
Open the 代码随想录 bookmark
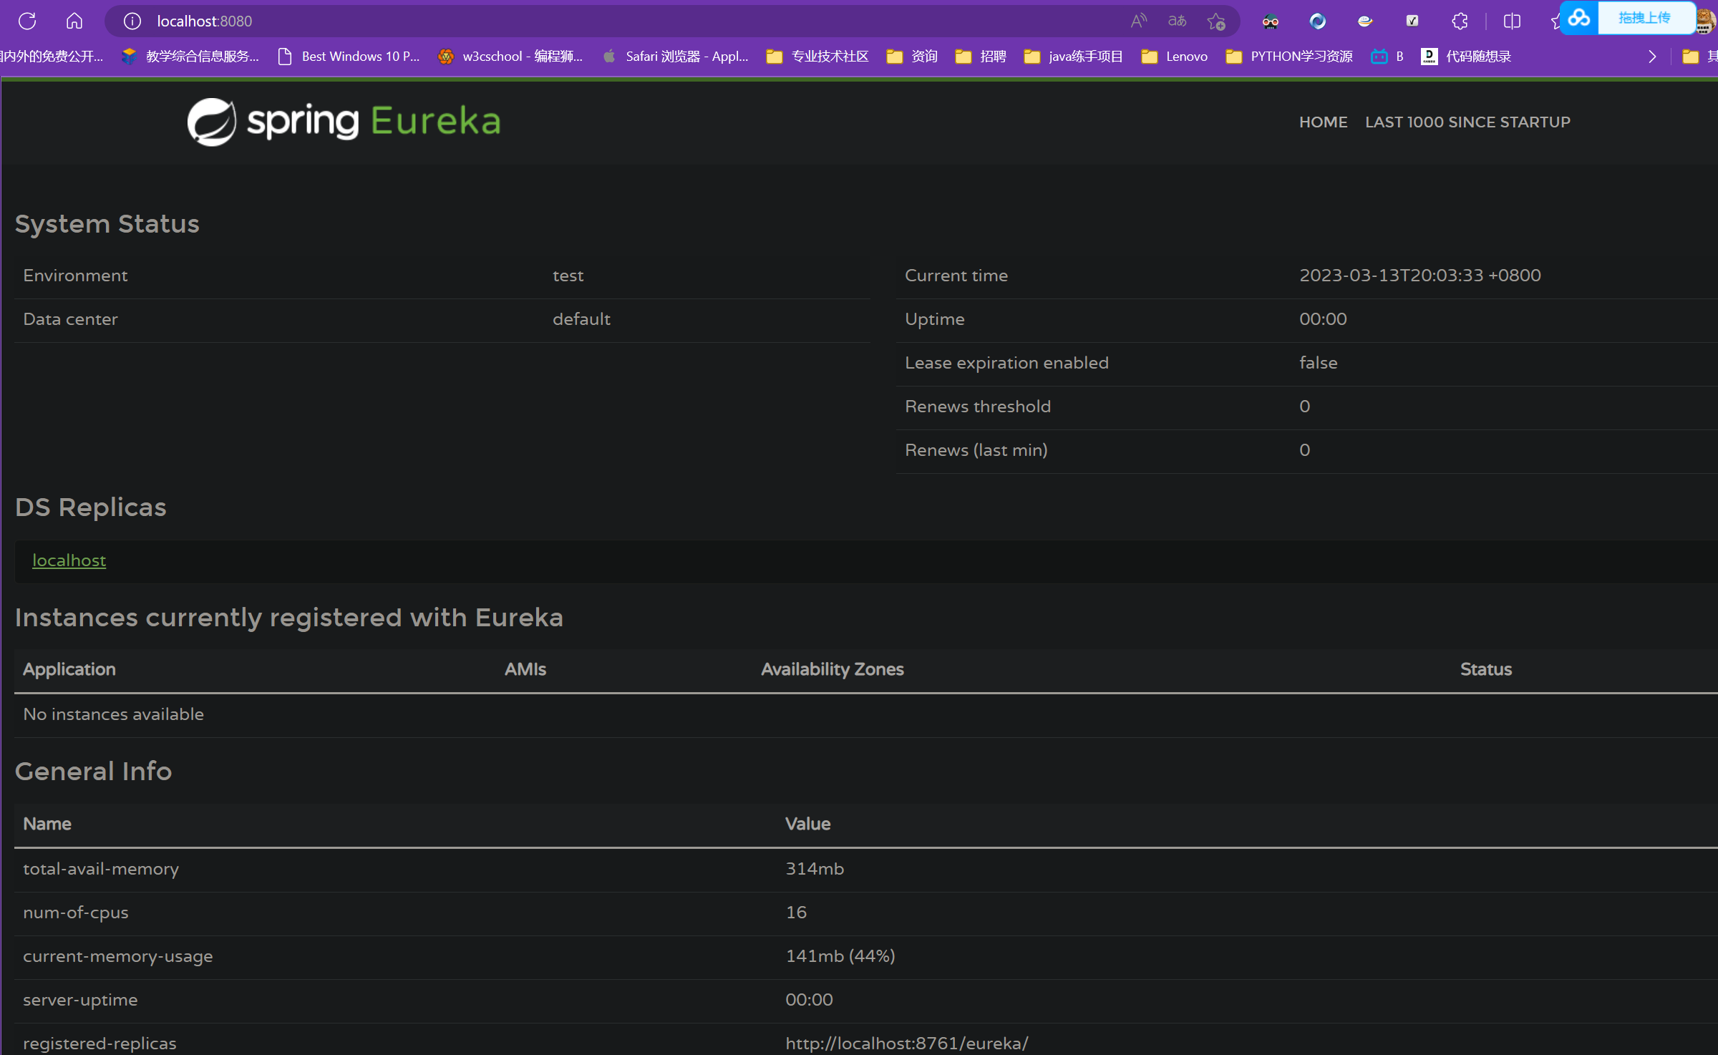pyautogui.click(x=1466, y=57)
